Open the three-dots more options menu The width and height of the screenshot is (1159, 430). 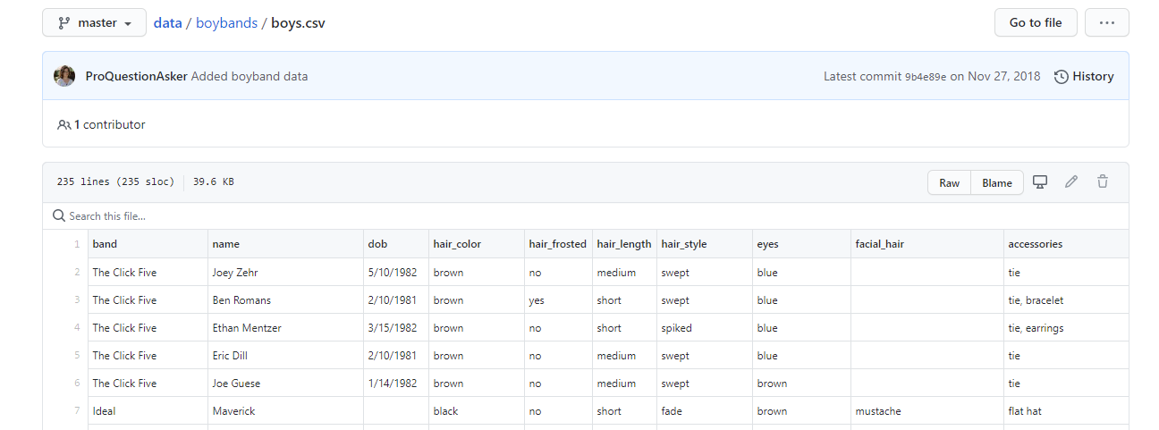point(1106,23)
